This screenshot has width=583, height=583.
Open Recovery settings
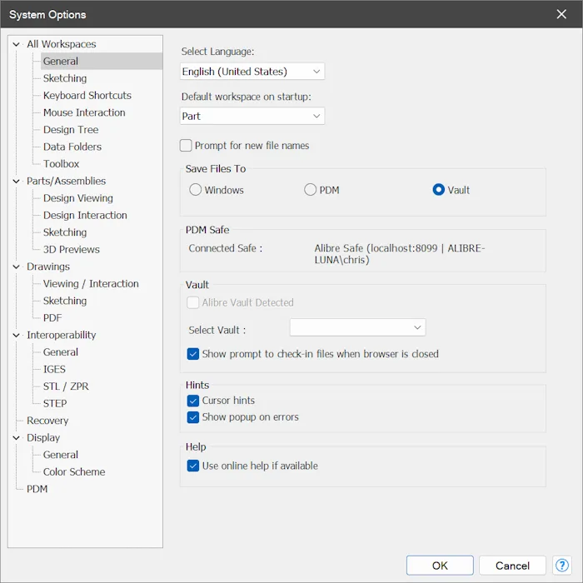coord(47,420)
